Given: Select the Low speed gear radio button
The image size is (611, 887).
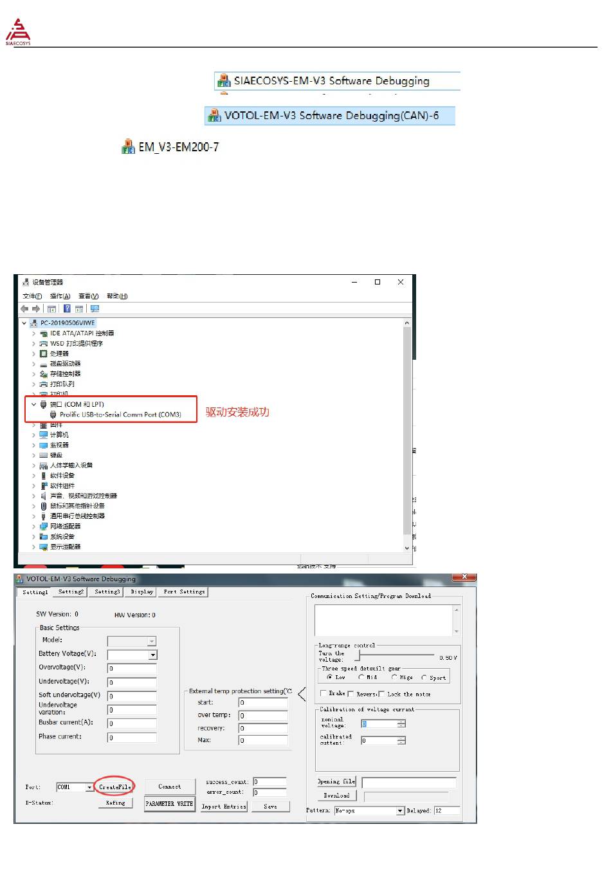Looking at the screenshot, I should pyautogui.click(x=330, y=677).
